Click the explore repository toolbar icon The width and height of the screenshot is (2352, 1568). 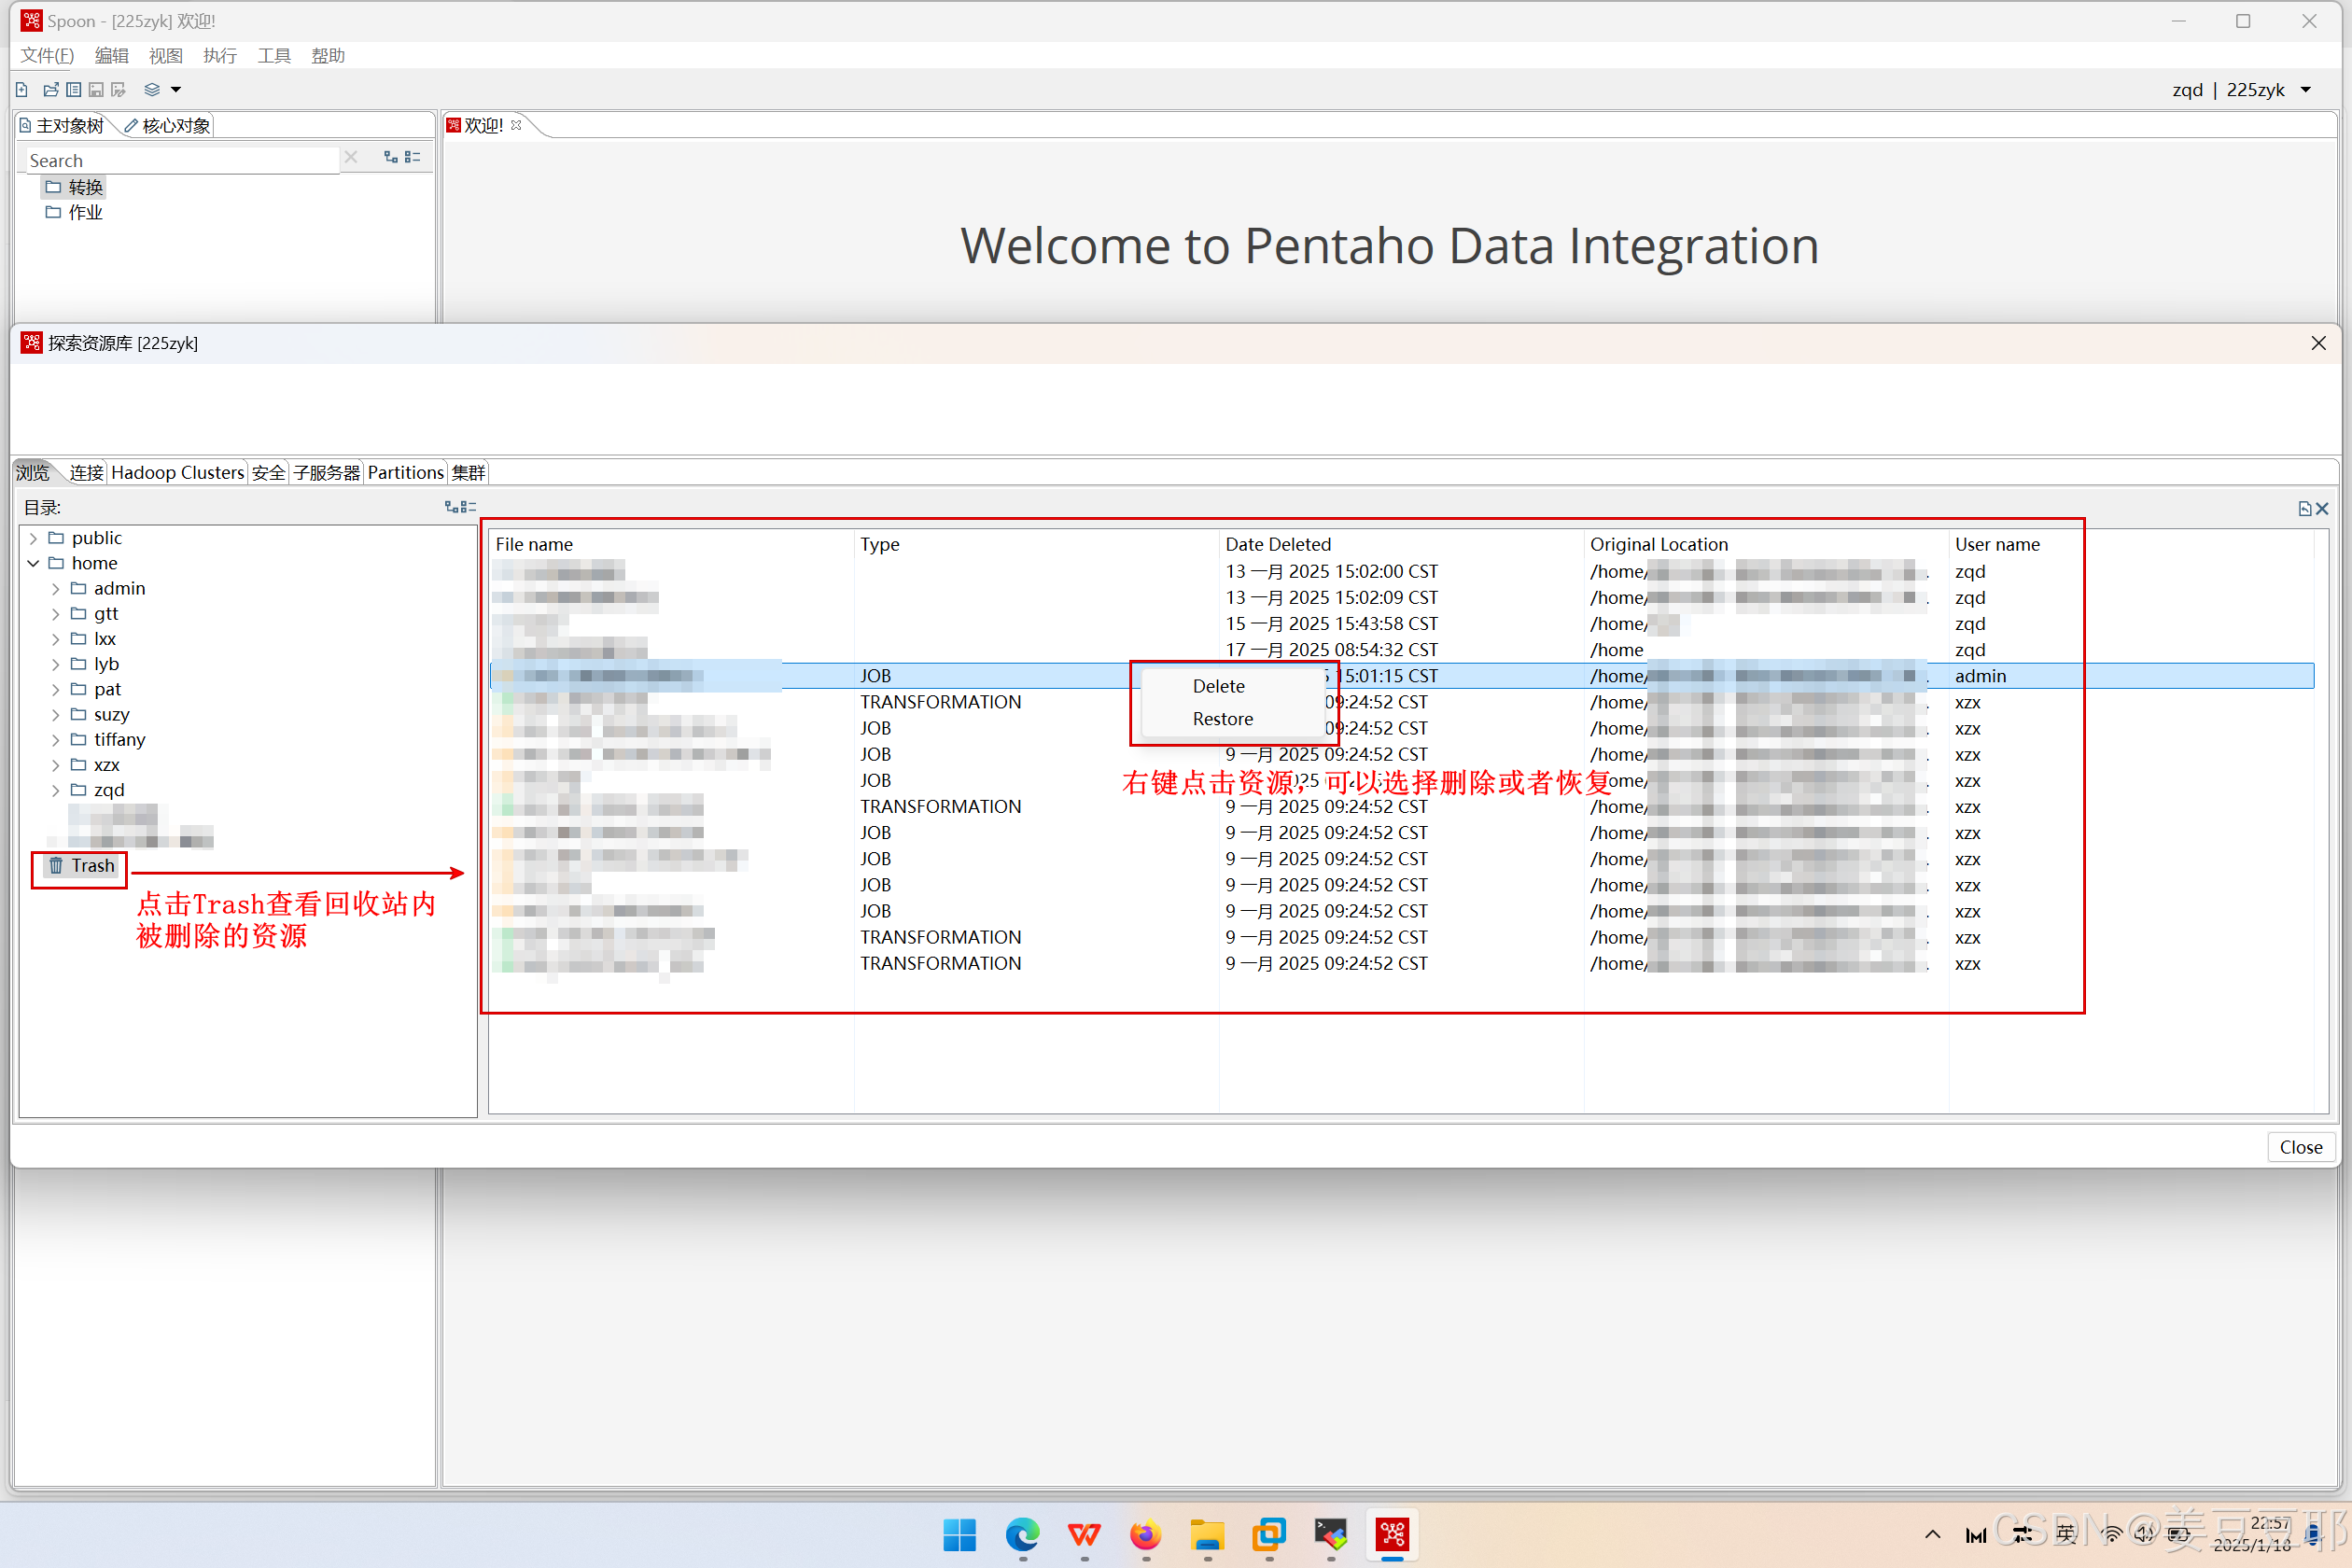pos(73,90)
